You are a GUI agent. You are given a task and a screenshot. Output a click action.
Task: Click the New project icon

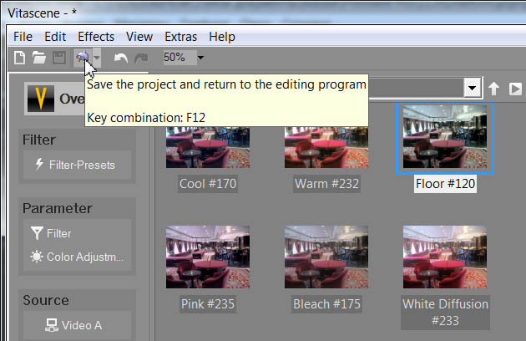[x=20, y=58]
